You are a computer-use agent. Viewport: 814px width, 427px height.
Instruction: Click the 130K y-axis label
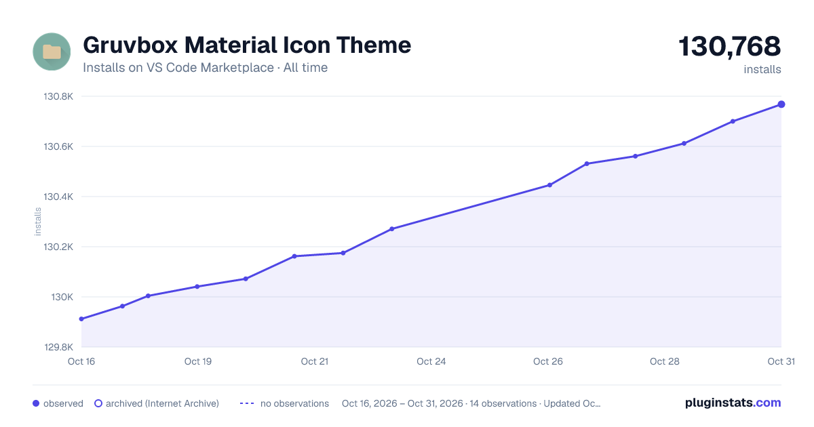point(62,297)
